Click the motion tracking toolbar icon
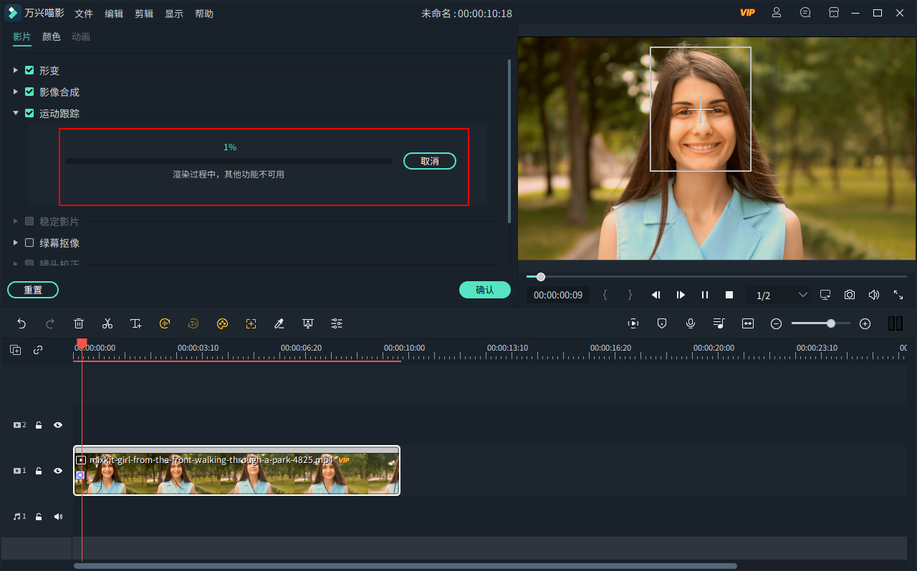Screen dimensions: 917x571 click(251, 323)
